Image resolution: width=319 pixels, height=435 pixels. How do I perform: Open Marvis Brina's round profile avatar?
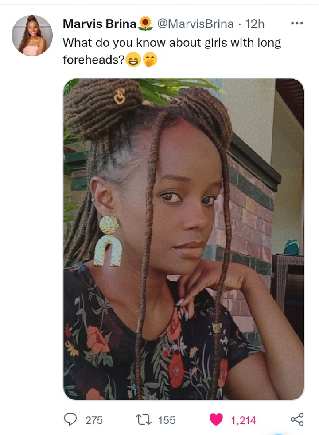(32, 35)
